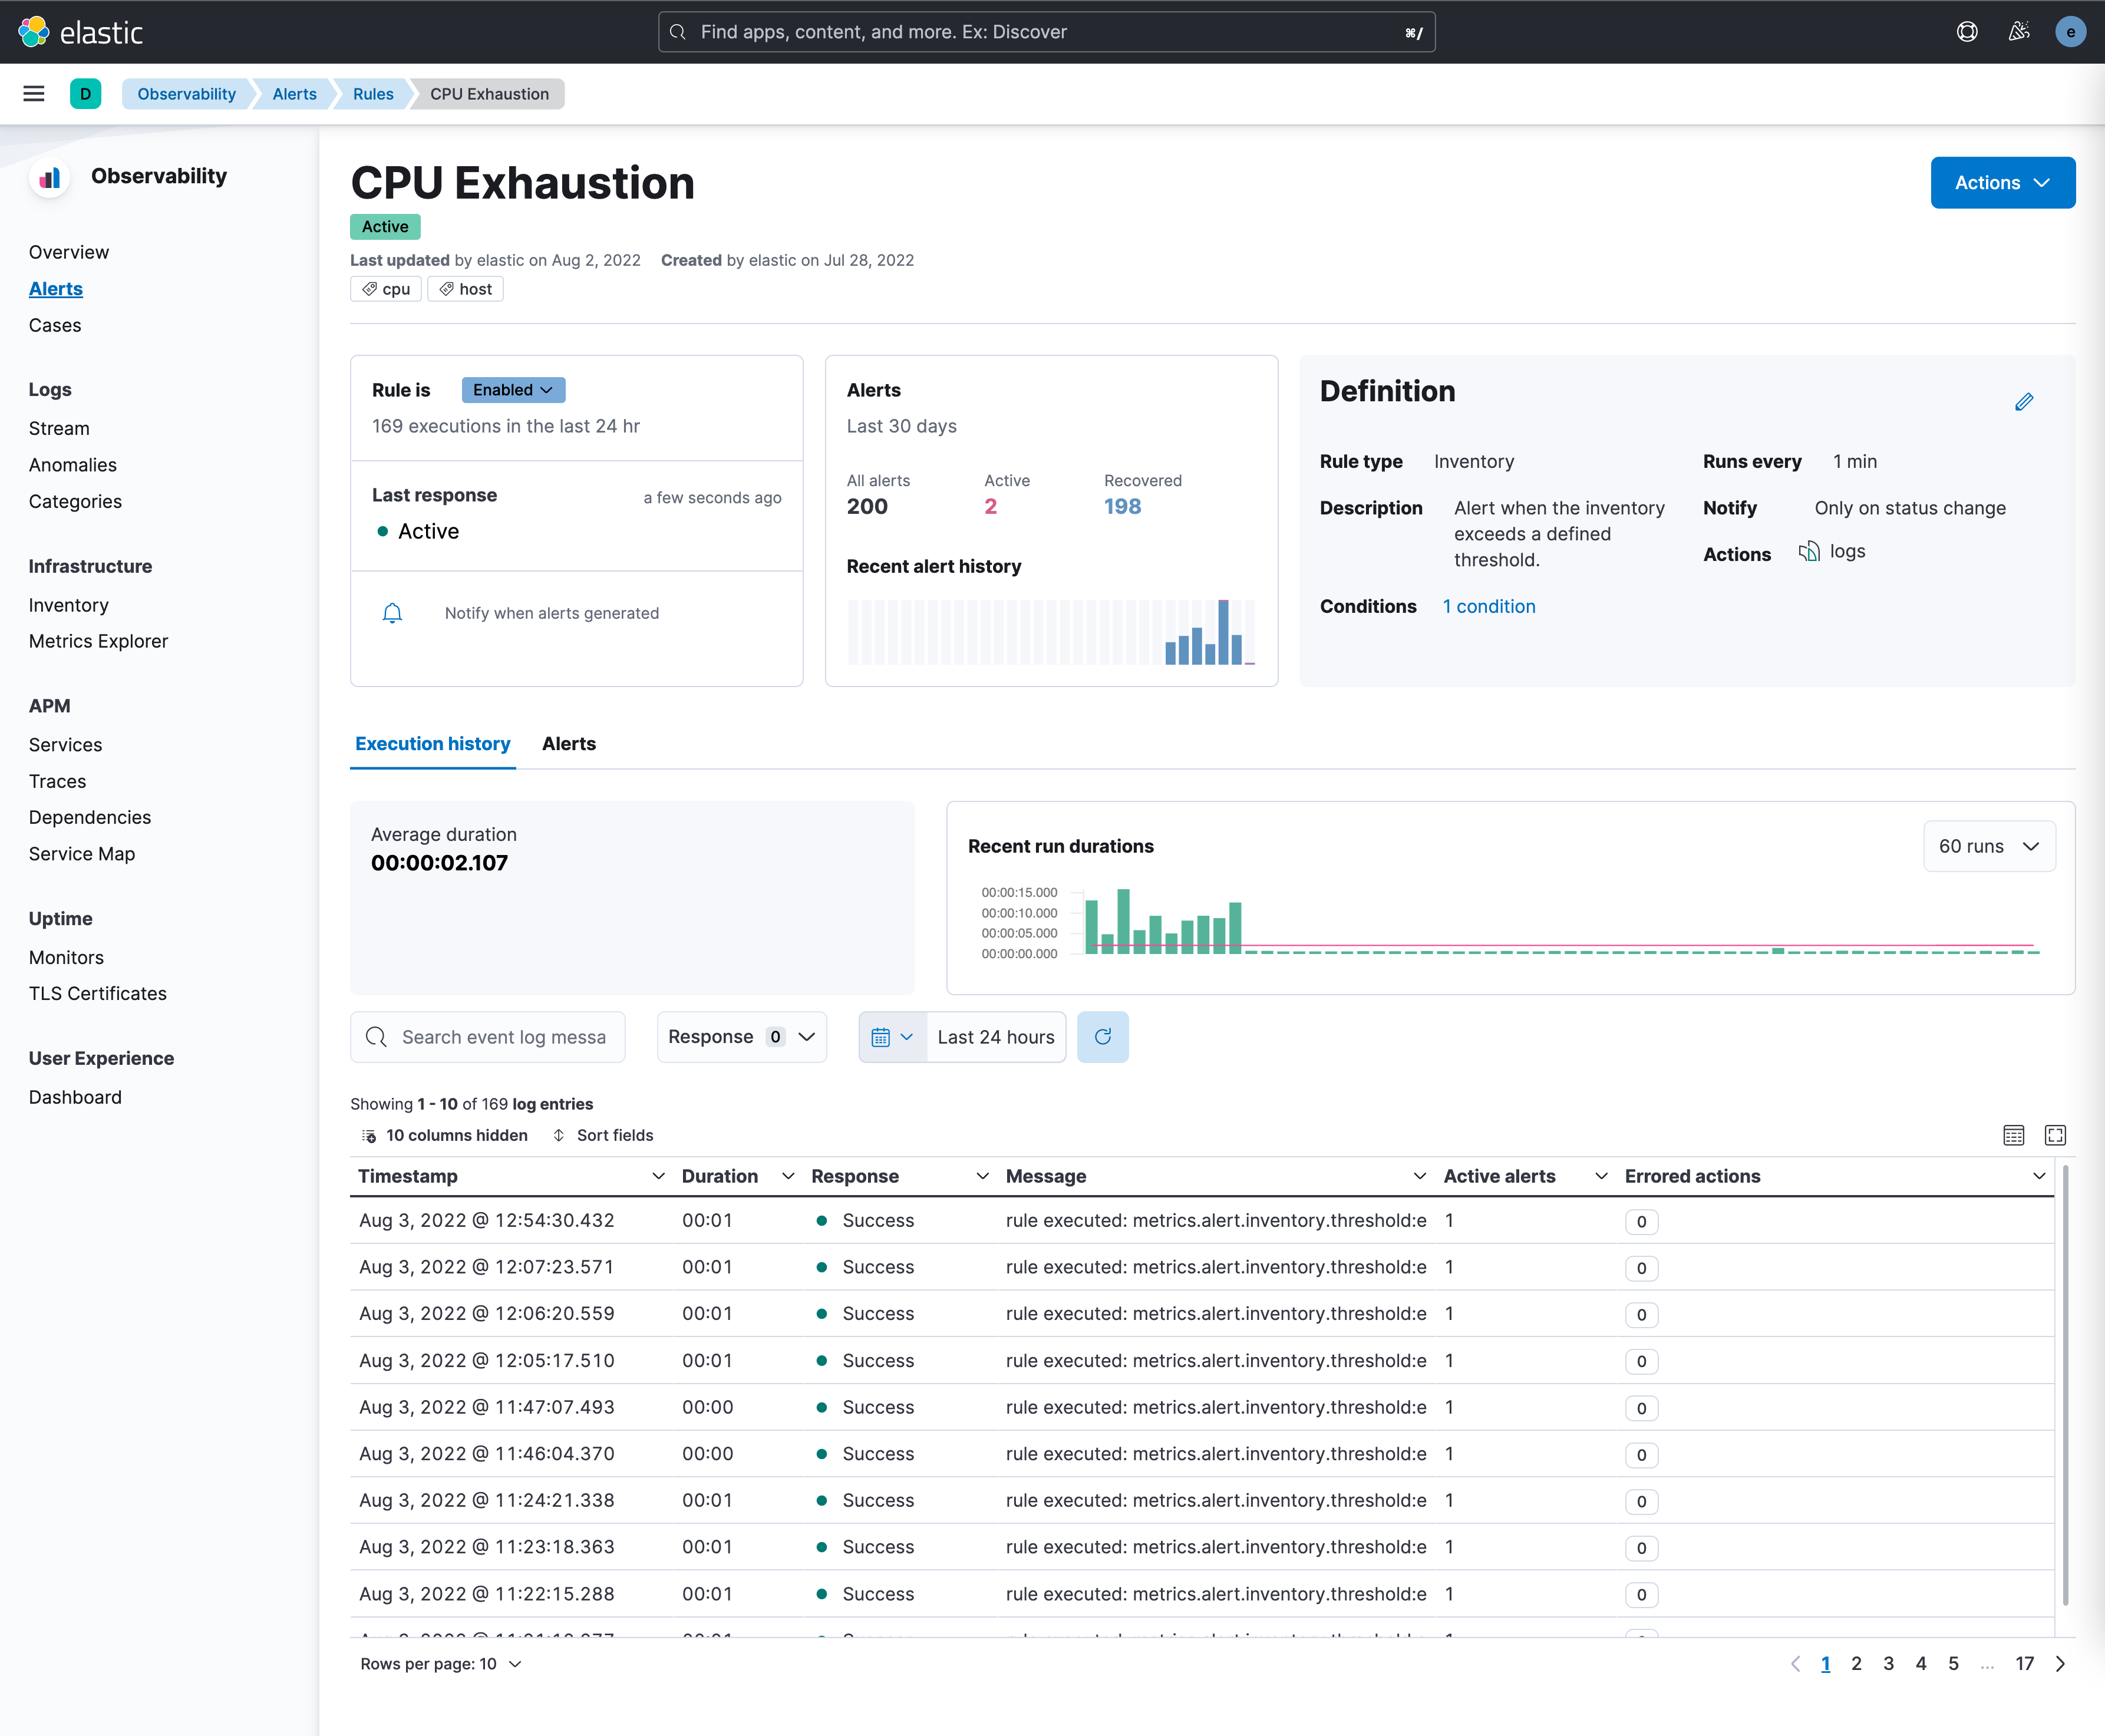Viewport: 2105px width, 1736px height.
Task: Show the 10 hidden columns
Action: point(446,1135)
